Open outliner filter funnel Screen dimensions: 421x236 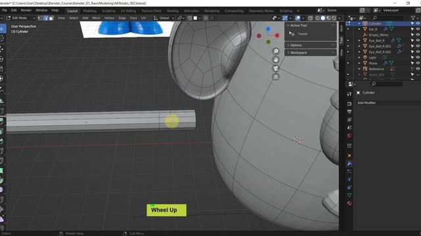click(413, 18)
